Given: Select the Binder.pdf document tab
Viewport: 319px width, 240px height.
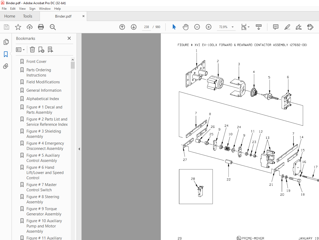Looking at the screenshot, I should tap(63, 16).
